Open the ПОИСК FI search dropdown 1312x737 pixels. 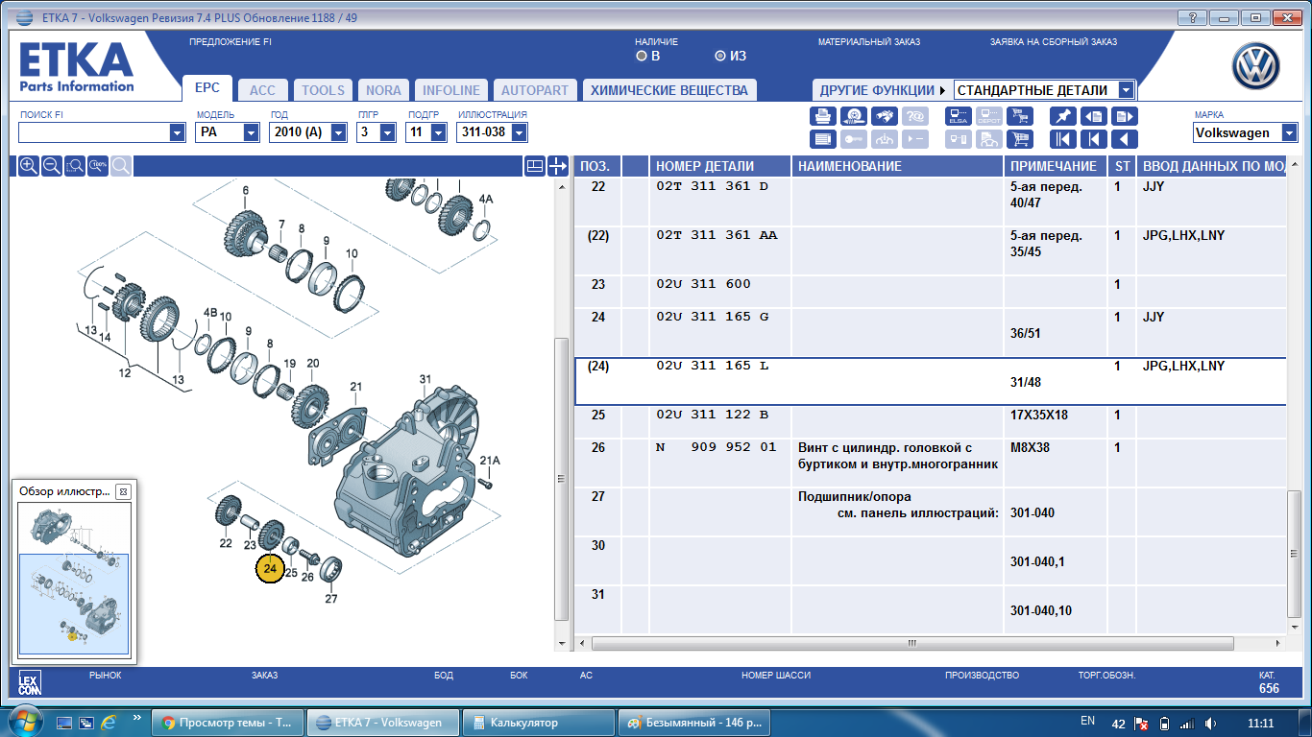point(177,132)
